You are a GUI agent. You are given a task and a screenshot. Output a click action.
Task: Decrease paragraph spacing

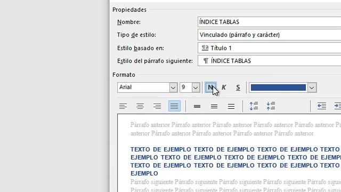(x=271, y=106)
